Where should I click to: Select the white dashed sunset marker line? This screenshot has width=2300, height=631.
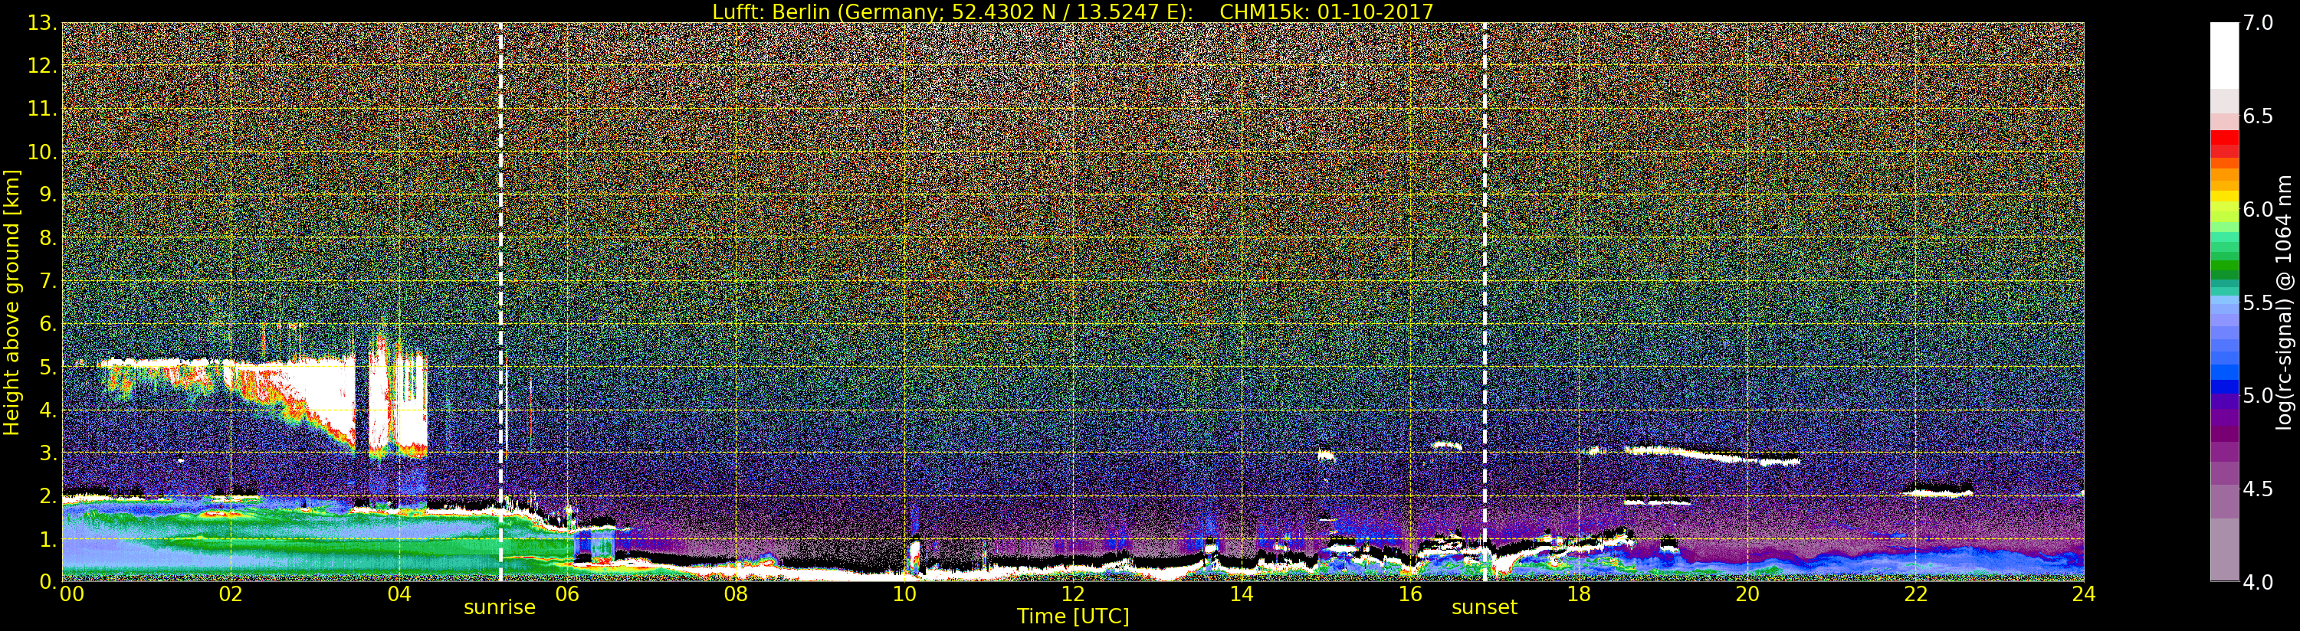tap(1485, 302)
